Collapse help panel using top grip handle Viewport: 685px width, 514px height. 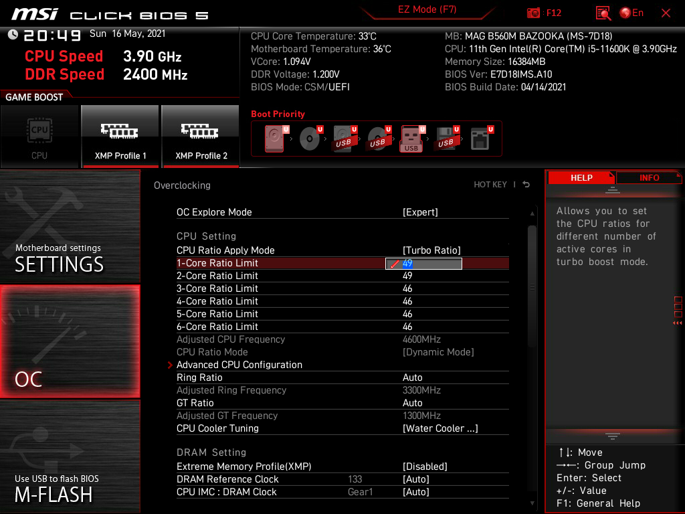coord(613,190)
